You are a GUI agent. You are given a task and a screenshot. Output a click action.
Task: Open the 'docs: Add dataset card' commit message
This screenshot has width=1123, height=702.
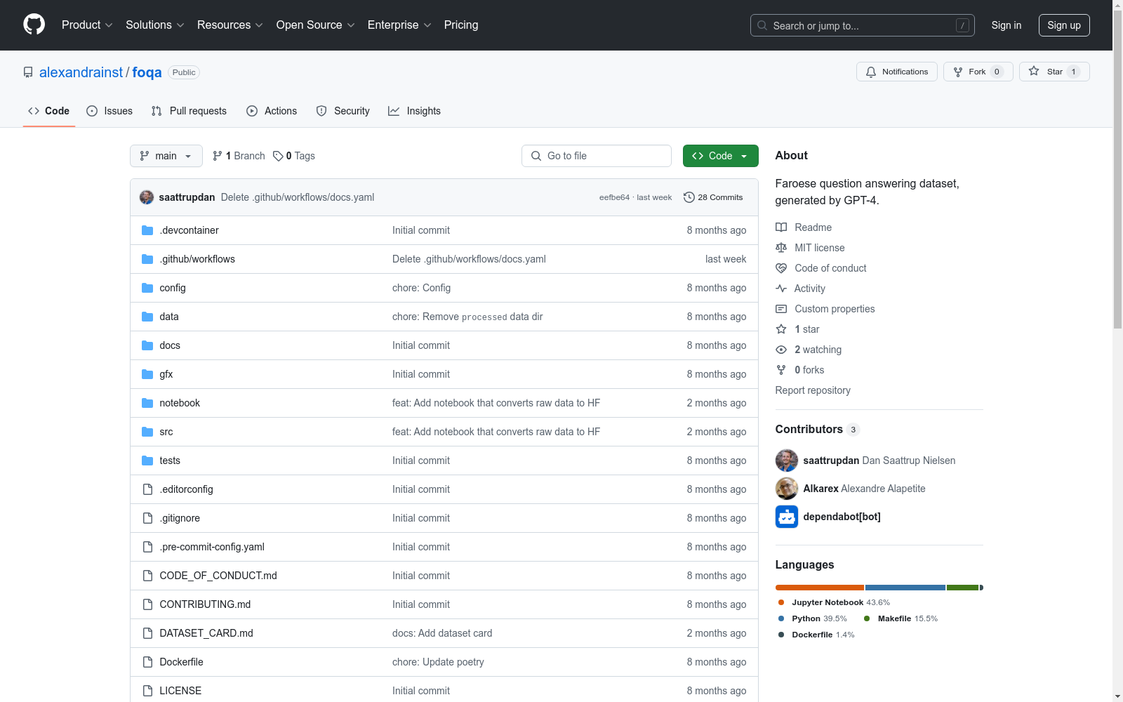pyautogui.click(x=442, y=633)
